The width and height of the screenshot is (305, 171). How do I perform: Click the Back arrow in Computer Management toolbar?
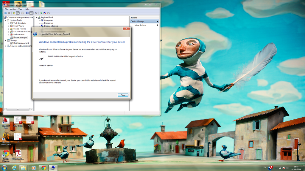click(x=5, y=13)
